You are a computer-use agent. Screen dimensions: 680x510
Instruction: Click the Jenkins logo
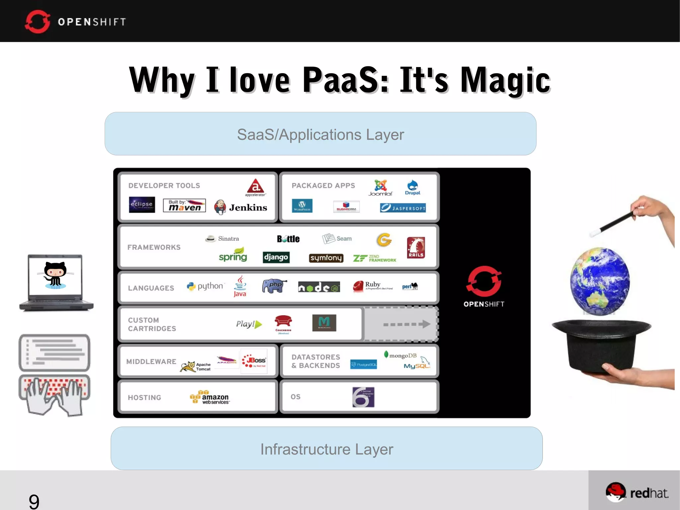coord(241,207)
